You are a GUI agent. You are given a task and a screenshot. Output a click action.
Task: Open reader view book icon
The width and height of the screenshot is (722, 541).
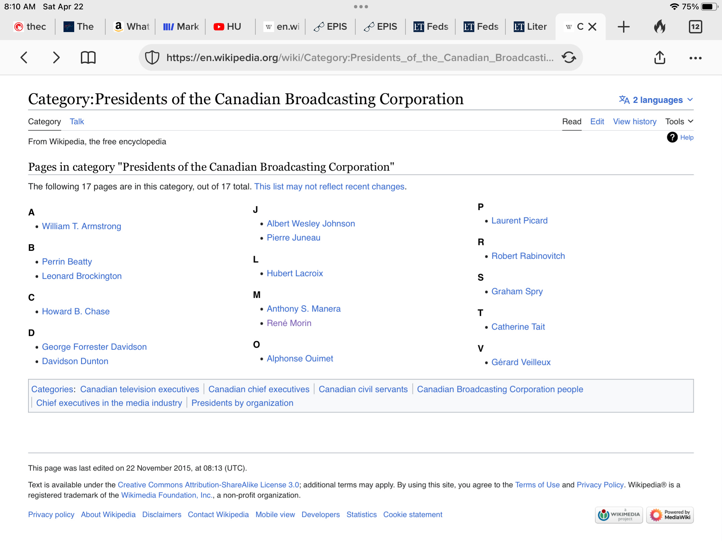coord(88,57)
